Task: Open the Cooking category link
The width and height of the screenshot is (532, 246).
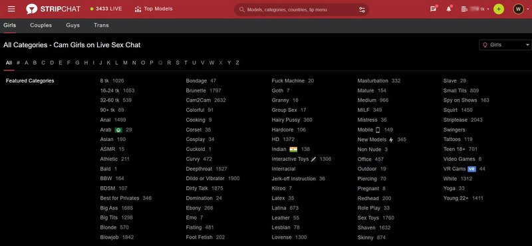Action: tap(196, 120)
